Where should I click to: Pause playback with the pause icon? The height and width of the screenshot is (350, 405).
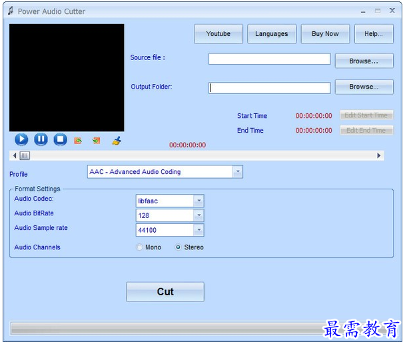(41, 139)
